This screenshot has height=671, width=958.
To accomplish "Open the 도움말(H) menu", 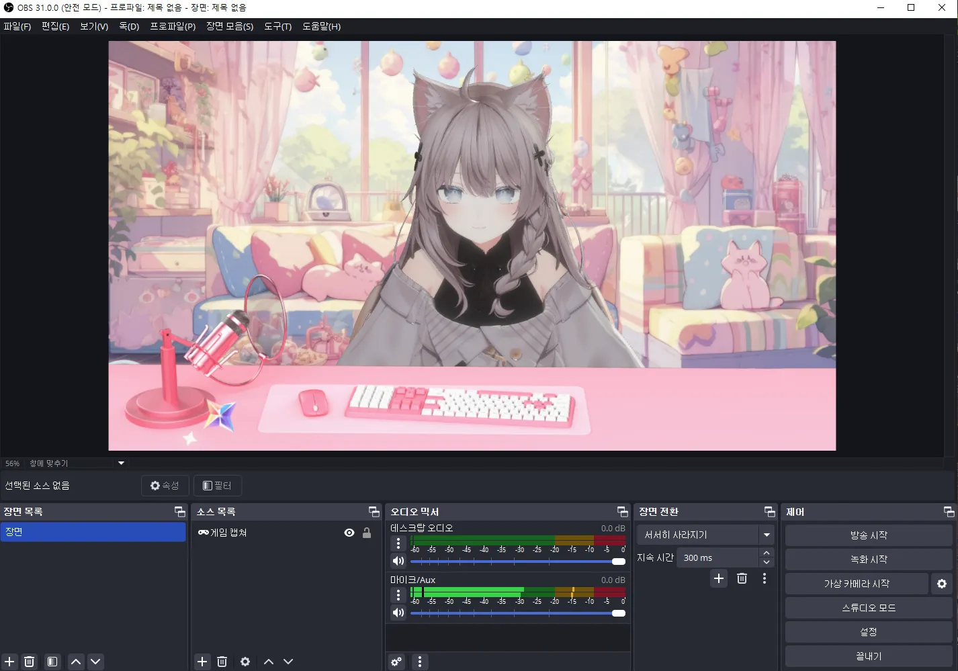I will tap(321, 26).
